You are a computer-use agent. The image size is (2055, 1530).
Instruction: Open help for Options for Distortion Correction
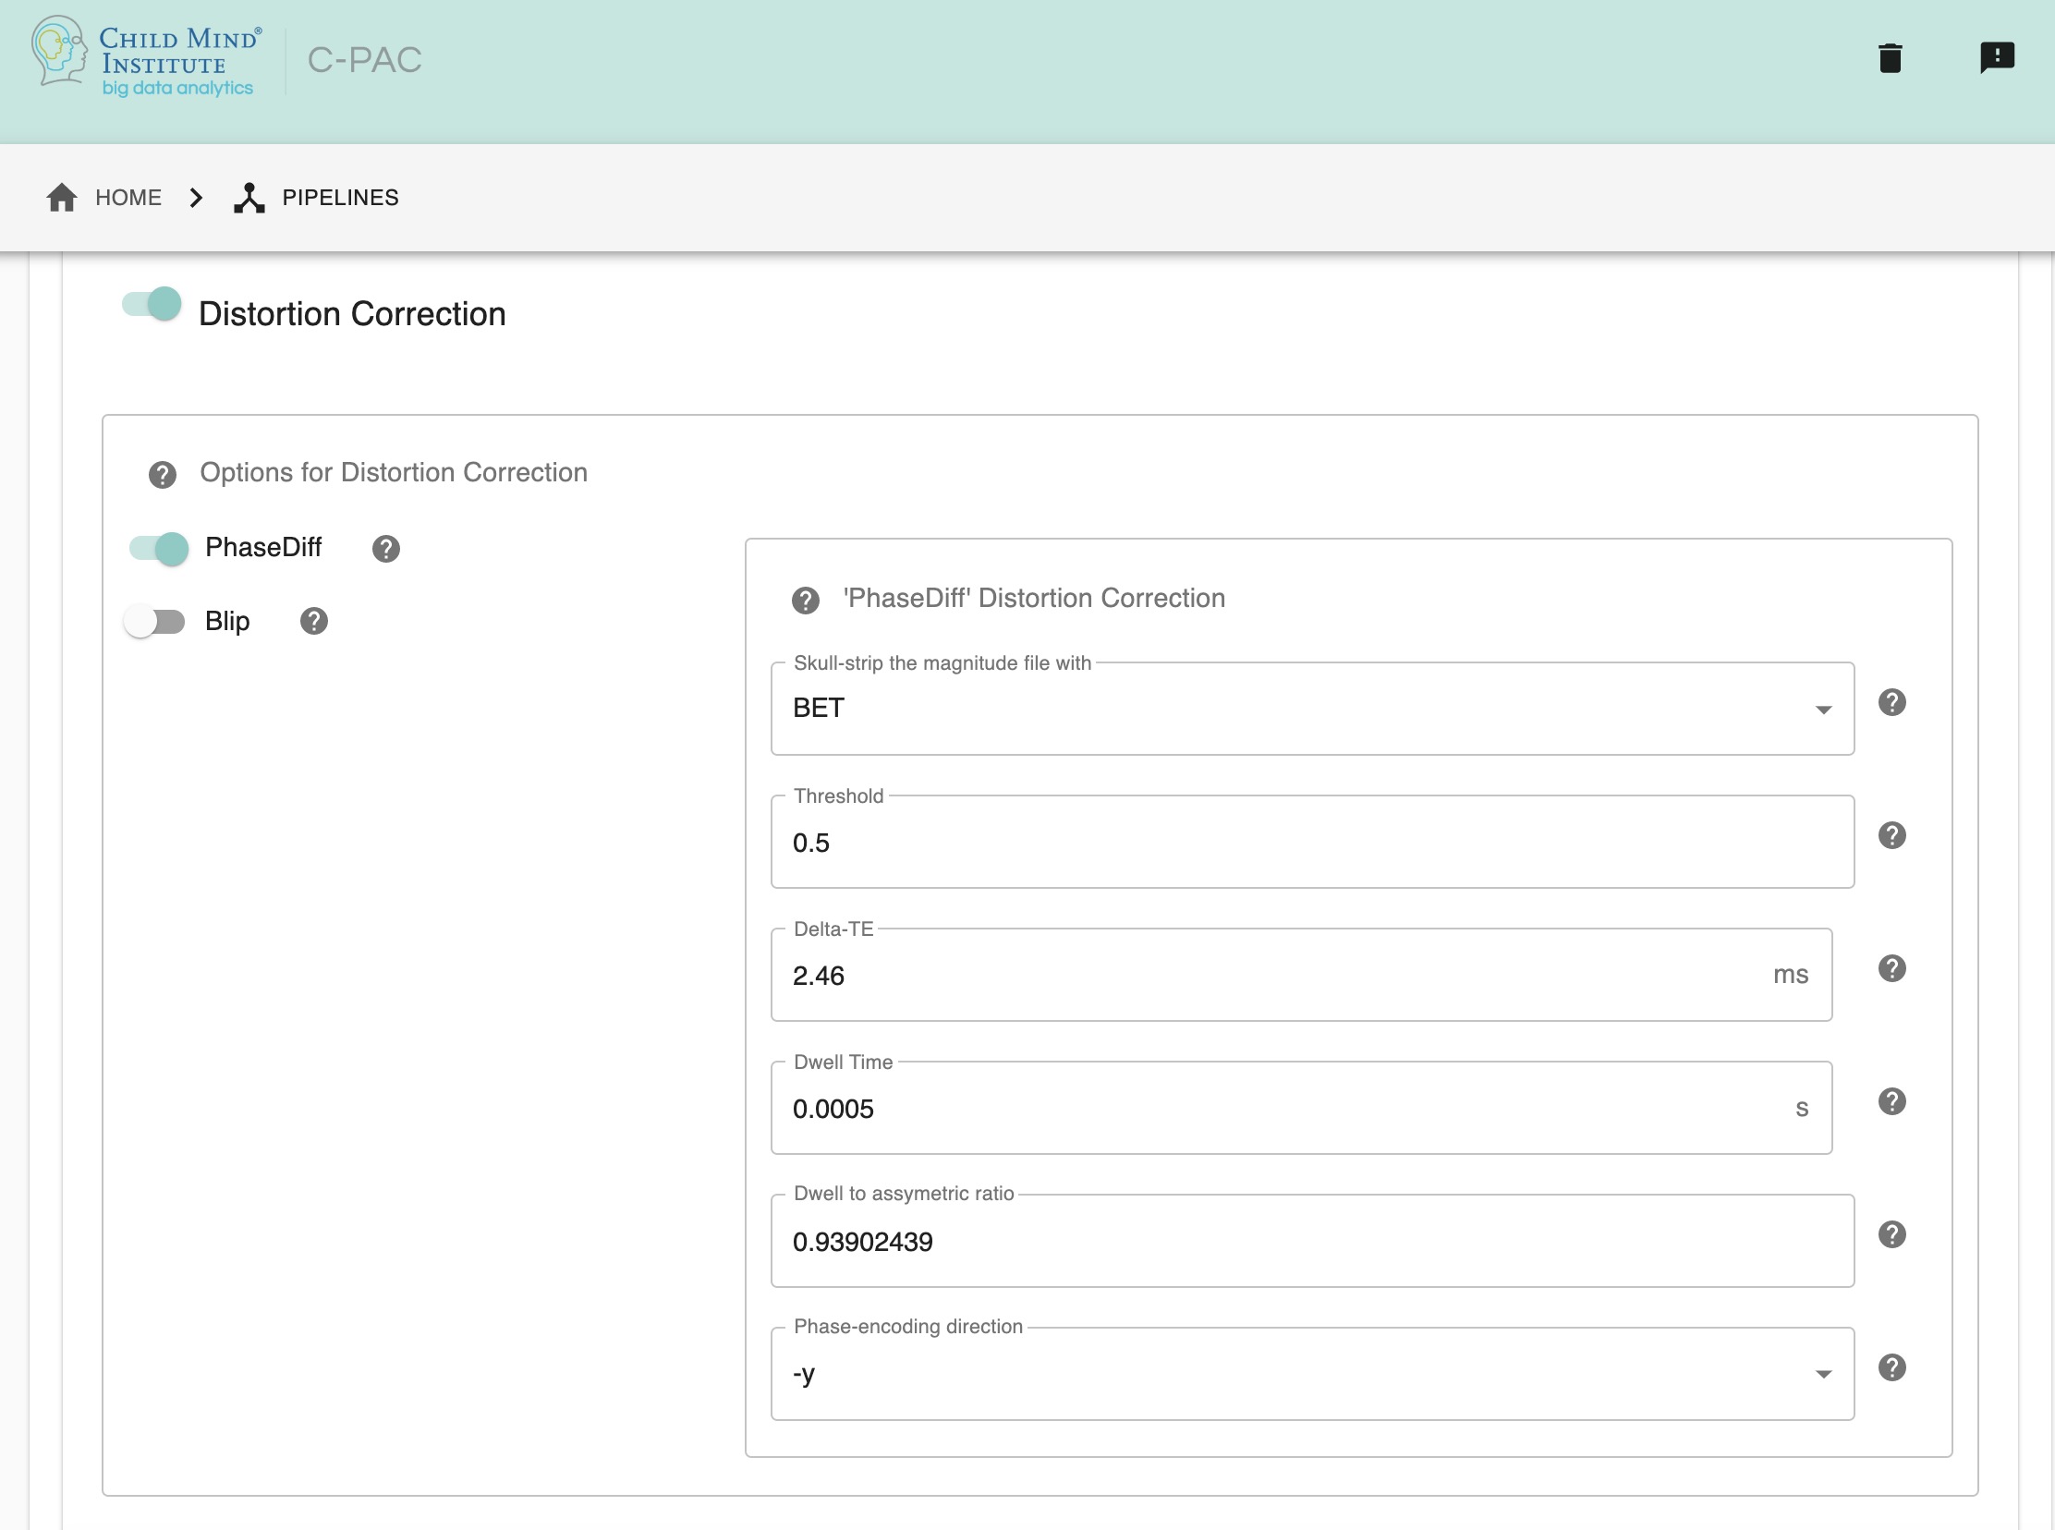162,475
